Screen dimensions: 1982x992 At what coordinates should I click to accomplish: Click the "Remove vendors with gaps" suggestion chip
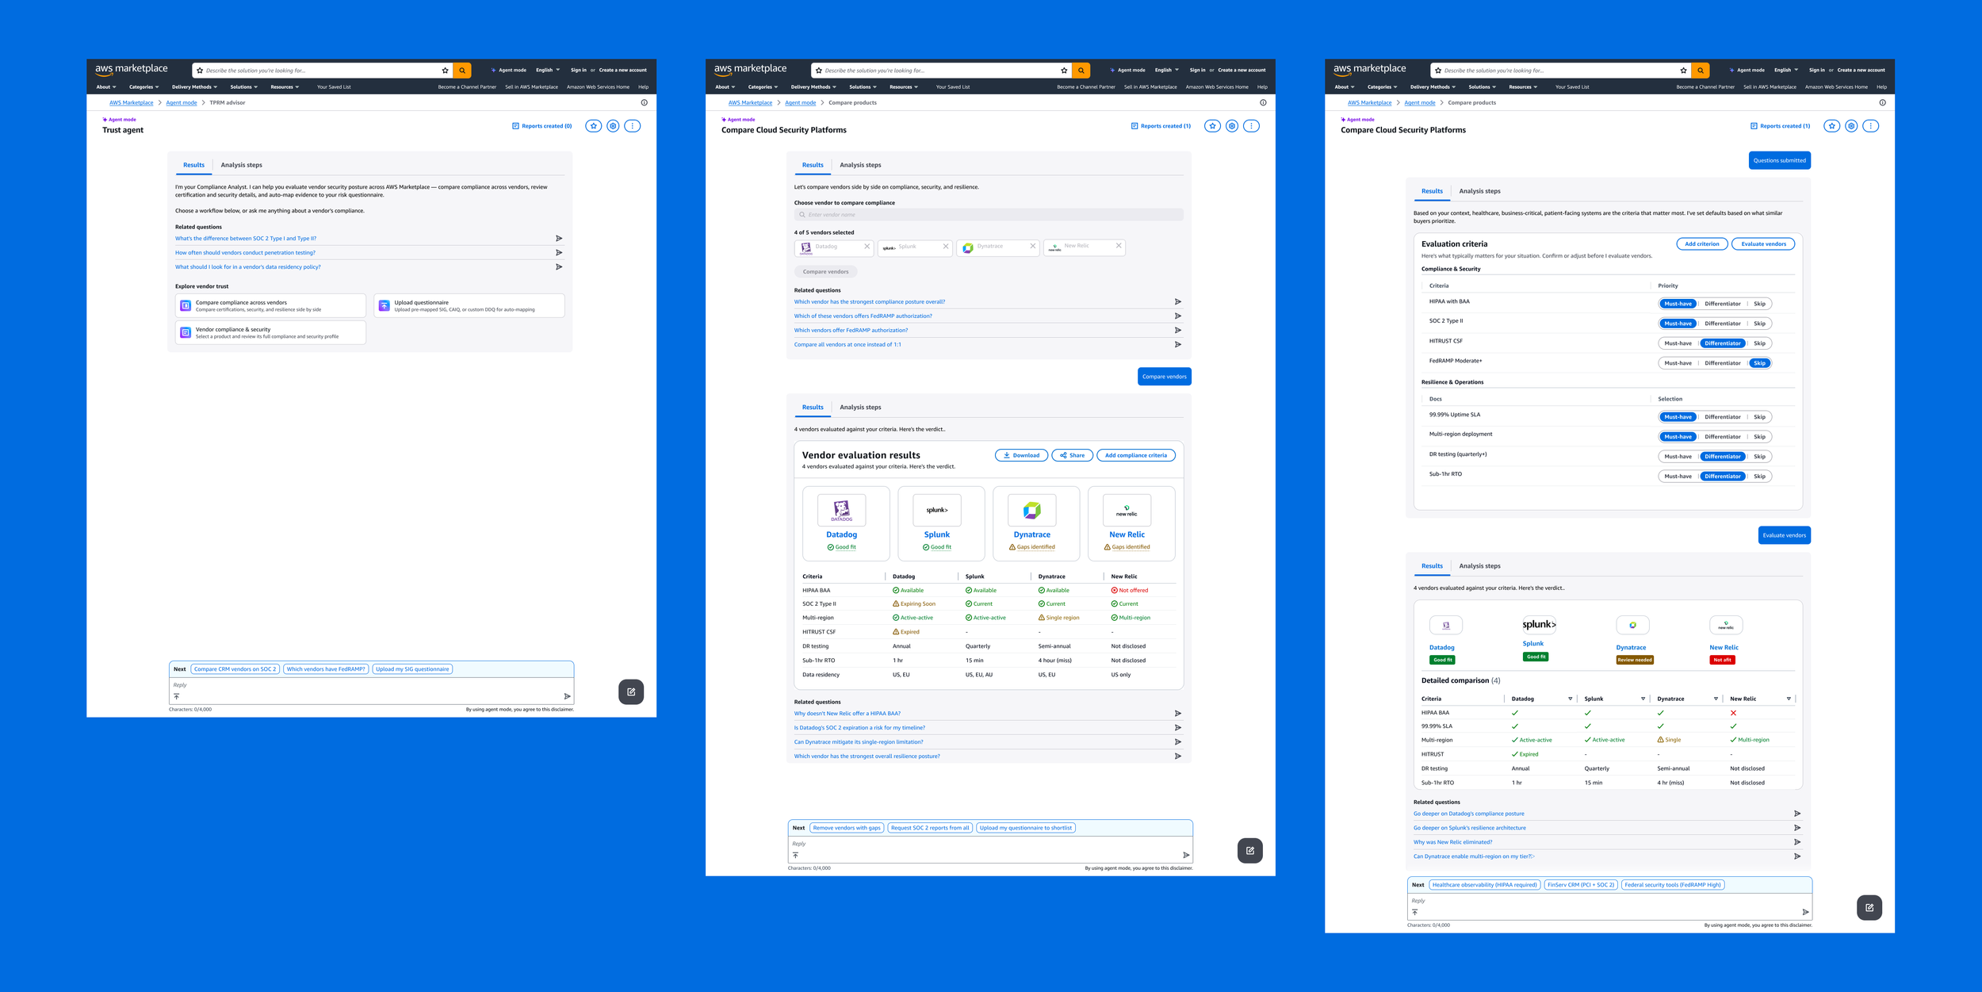click(847, 828)
